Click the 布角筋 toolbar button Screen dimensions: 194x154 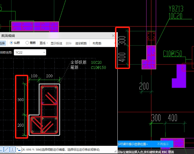tap(97, 43)
